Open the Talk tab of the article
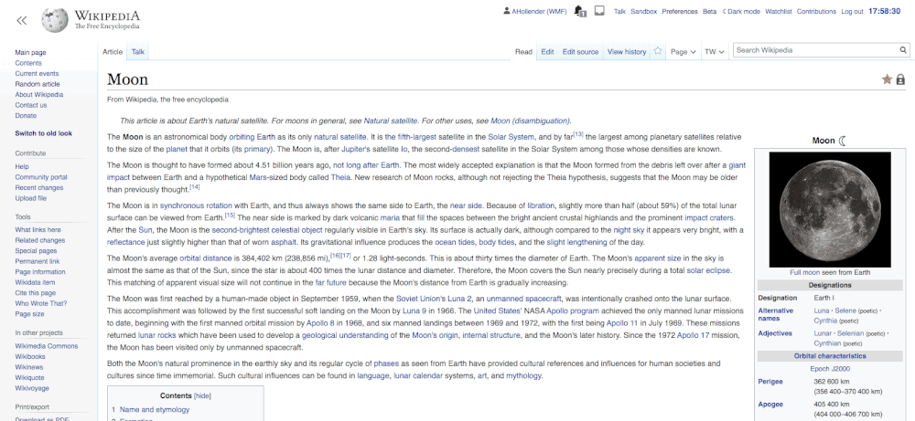 point(138,52)
